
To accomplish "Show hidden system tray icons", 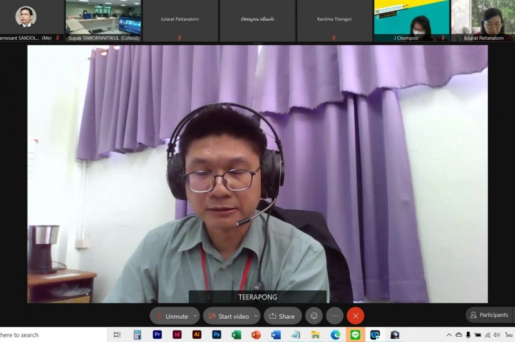I will (449, 335).
